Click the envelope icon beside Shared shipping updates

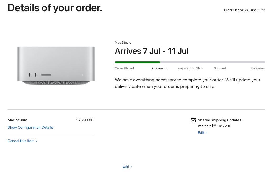(193, 120)
